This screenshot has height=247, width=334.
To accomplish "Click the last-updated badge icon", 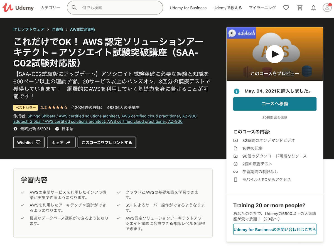I will [x=16, y=129].
